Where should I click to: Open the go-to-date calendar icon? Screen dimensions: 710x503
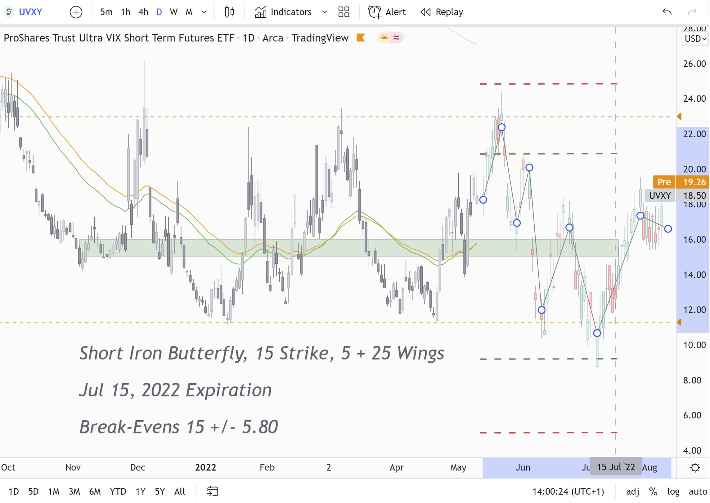[x=213, y=491]
